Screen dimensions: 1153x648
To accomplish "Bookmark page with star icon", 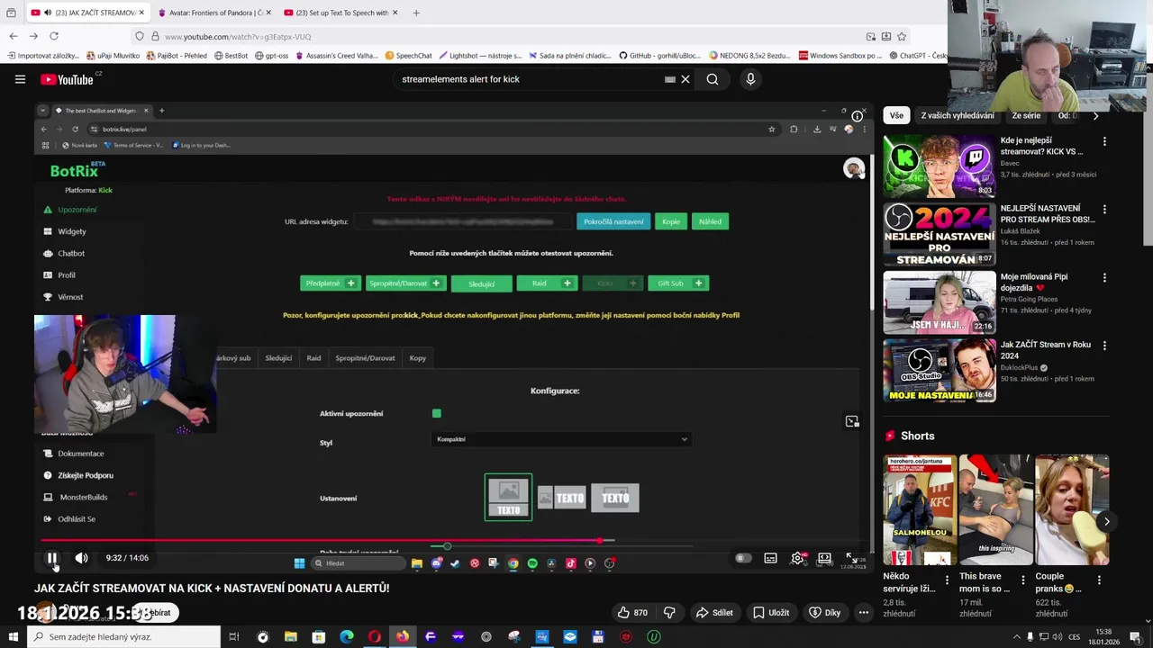I will click(x=902, y=36).
